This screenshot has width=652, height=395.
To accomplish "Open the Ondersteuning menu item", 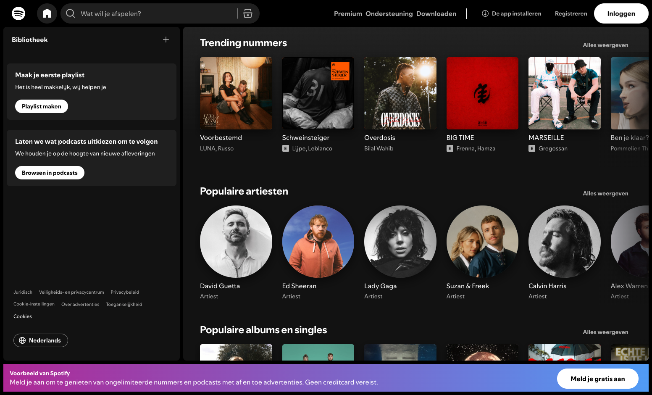I will pos(389,14).
